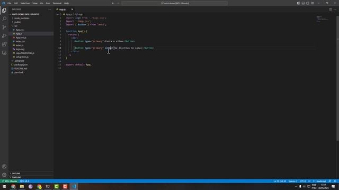This screenshot has width=339, height=190.
Task: Click the WSL: Ubuntu remote indicator
Action: click(x=10, y=181)
